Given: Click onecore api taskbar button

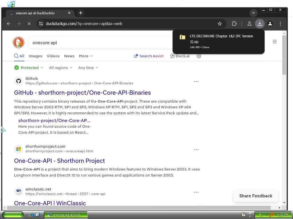Looking at the screenshot, I should point(66,215).
